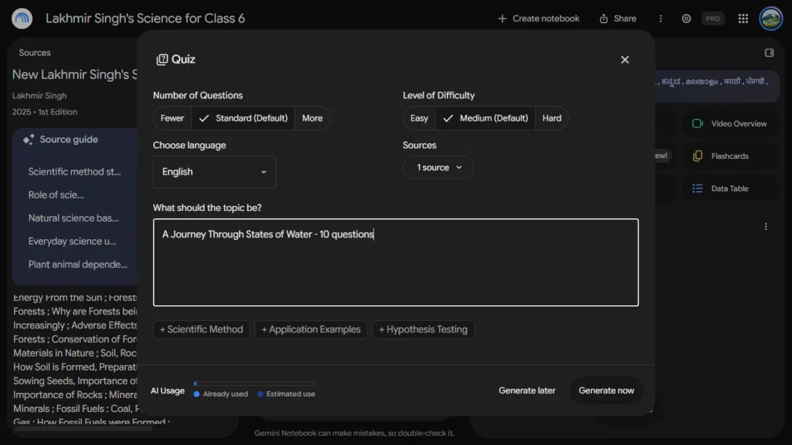Click the 'Level of Difficulty' label
The width and height of the screenshot is (792, 445).
point(439,95)
